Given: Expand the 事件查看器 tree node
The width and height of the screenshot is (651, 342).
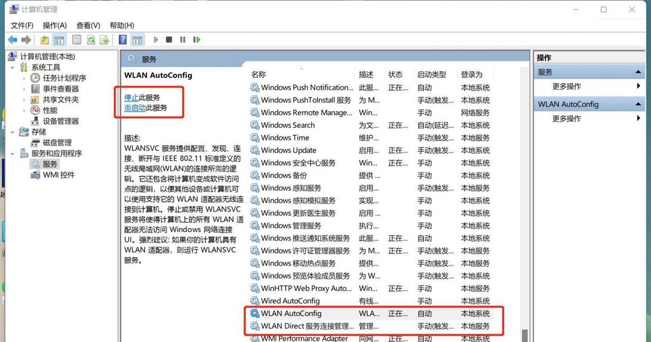Looking at the screenshot, I should click(24, 89).
